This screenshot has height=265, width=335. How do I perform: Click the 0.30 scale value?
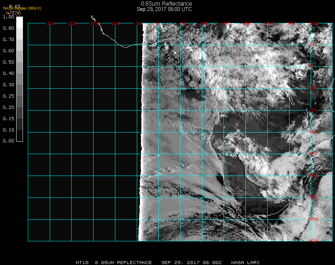pos(8,85)
